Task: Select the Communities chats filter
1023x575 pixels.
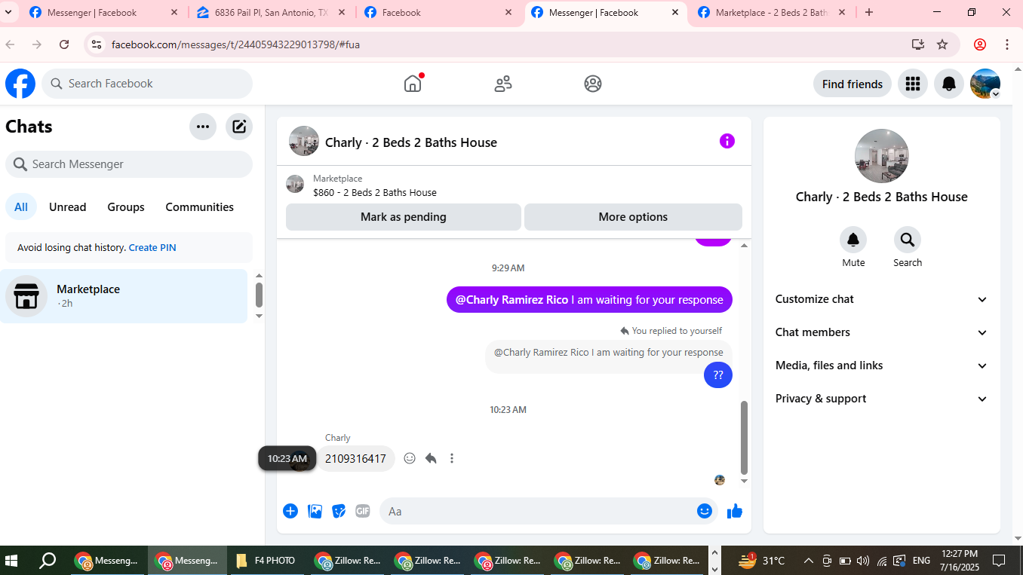Action: click(x=200, y=207)
